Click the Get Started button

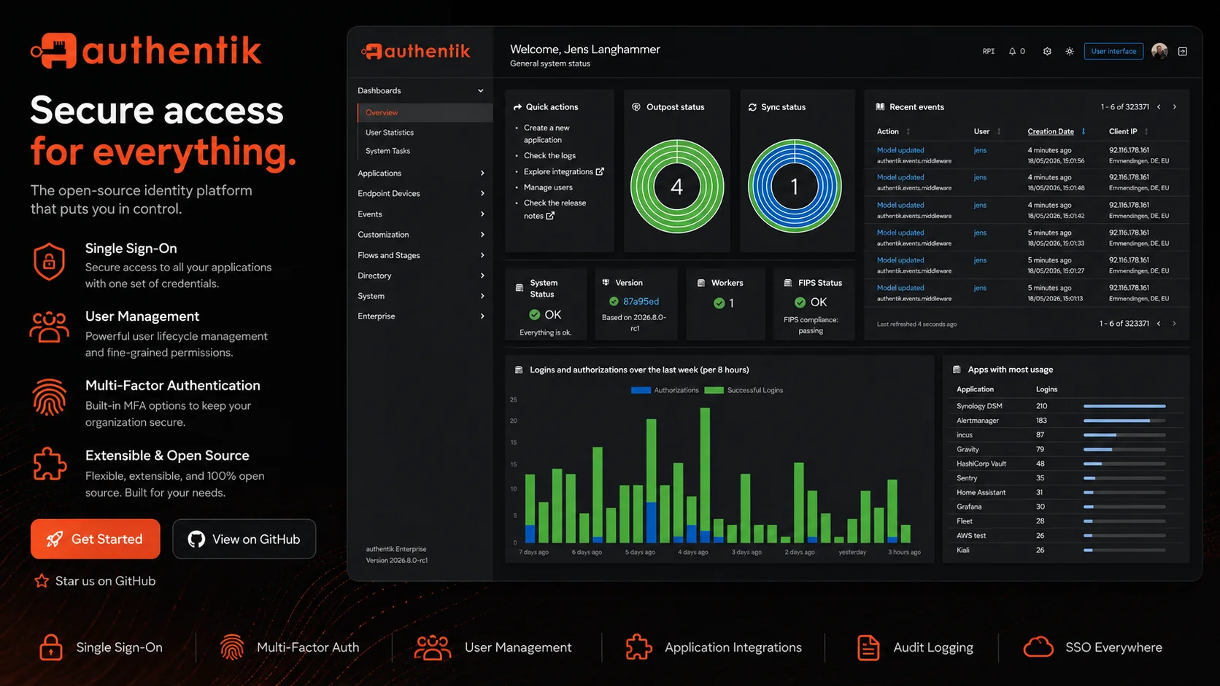[x=96, y=539]
